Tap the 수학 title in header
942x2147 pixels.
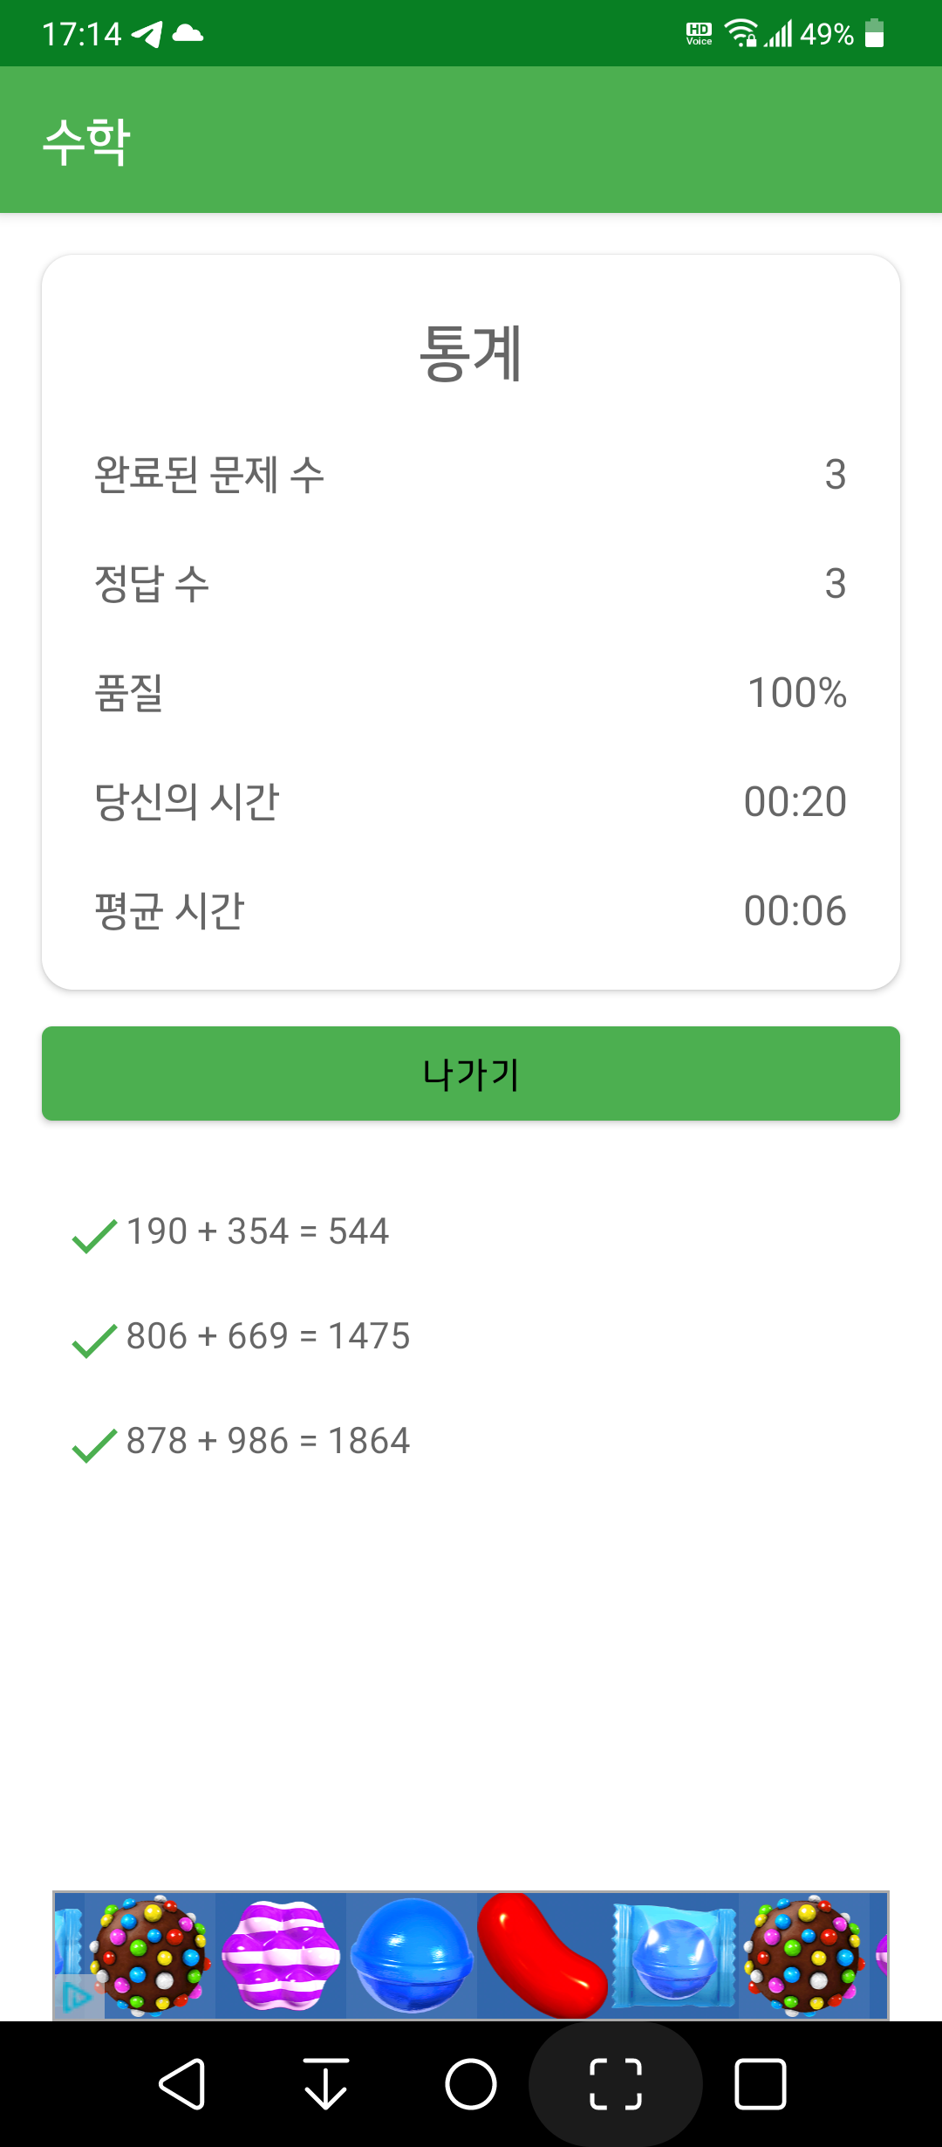(x=86, y=141)
